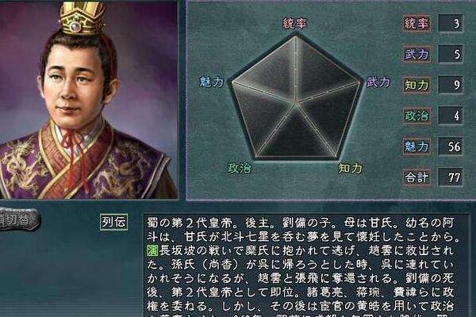This screenshot has height=317, width=476.
Task: Click the 知力 label below the pentagon chart
Action: (x=351, y=168)
